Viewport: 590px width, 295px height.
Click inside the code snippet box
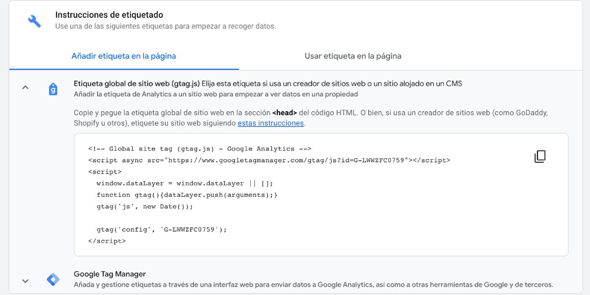[295, 194]
